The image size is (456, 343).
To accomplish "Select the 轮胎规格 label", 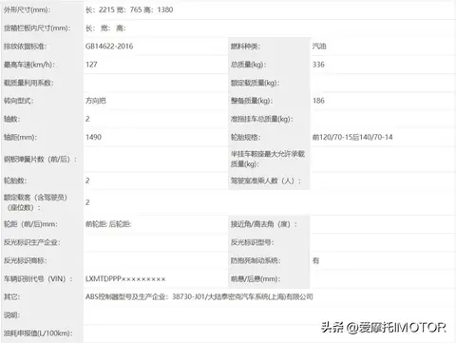I will click(245, 138).
